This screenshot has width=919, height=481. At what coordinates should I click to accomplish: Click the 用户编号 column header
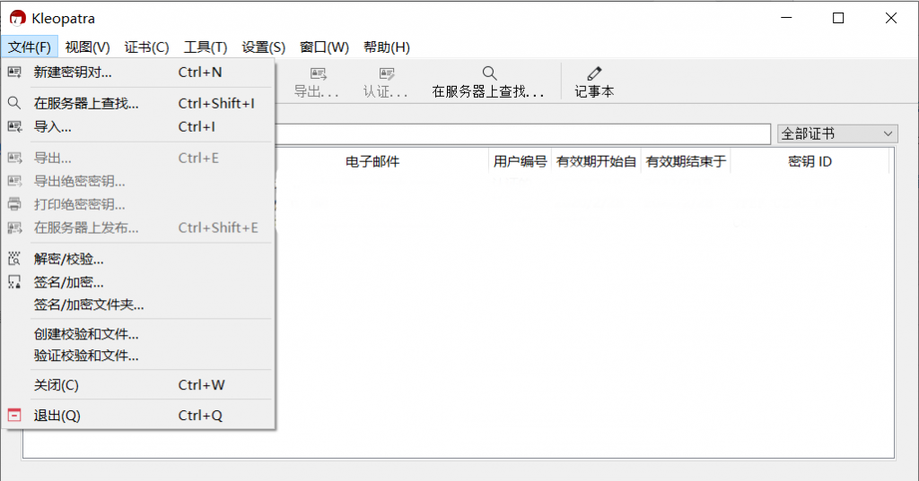click(x=520, y=161)
